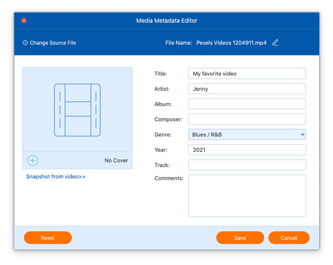Open the Snapshot from video link
The width and height of the screenshot is (333, 265).
(x=56, y=177)
